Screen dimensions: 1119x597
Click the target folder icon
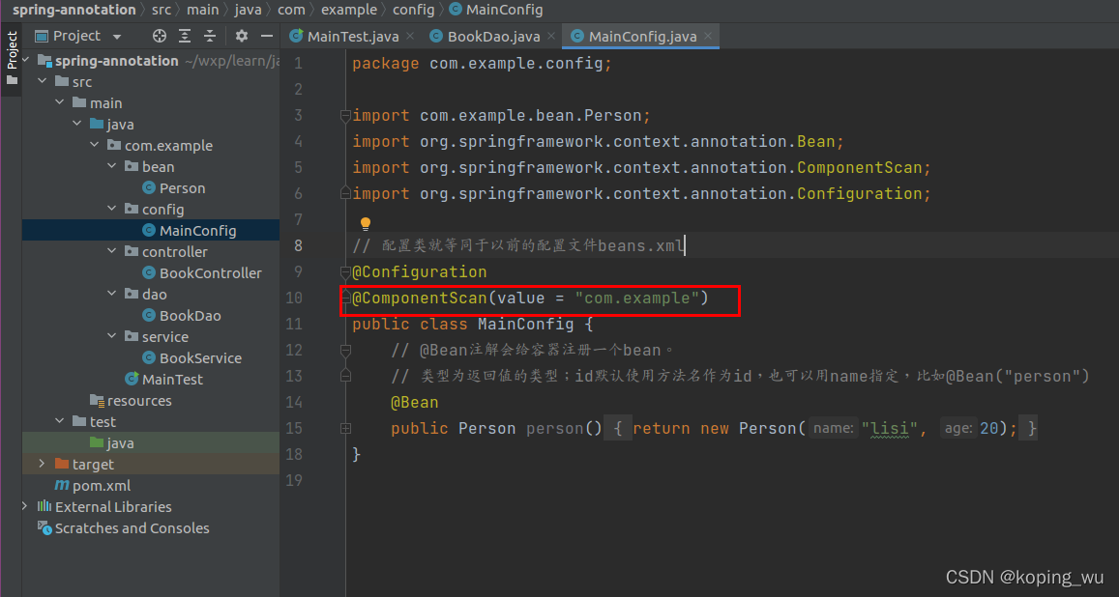click(x=62, y=464)
